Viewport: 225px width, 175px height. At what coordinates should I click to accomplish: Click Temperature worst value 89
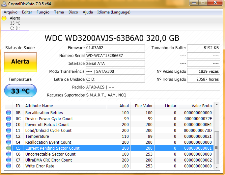[150, 136]
